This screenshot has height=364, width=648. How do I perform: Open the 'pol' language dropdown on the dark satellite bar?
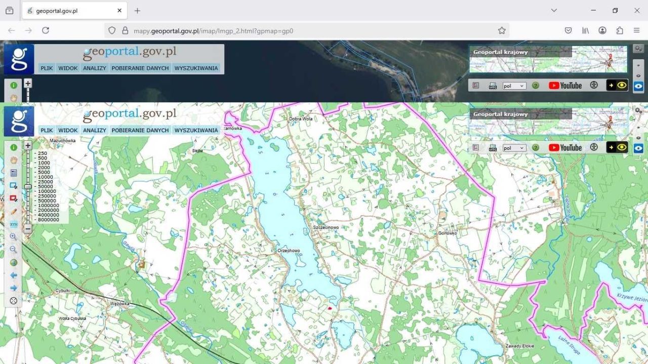(514, 86)
